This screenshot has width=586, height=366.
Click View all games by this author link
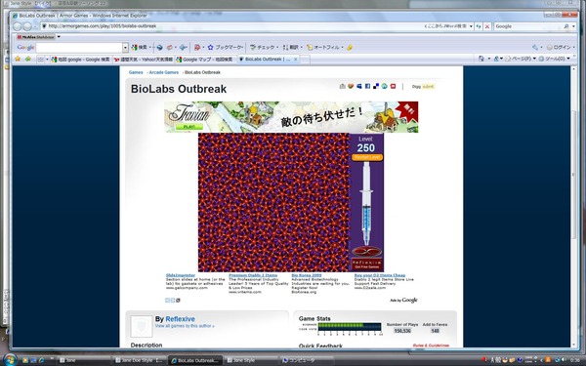[x=185, y=326]
